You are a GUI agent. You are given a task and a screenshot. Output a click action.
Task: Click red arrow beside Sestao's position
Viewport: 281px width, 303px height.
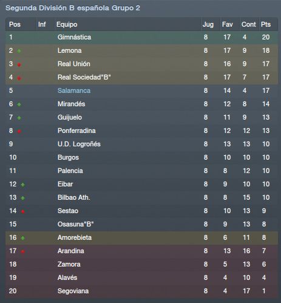pyautogui.click(x=22, y=211)
